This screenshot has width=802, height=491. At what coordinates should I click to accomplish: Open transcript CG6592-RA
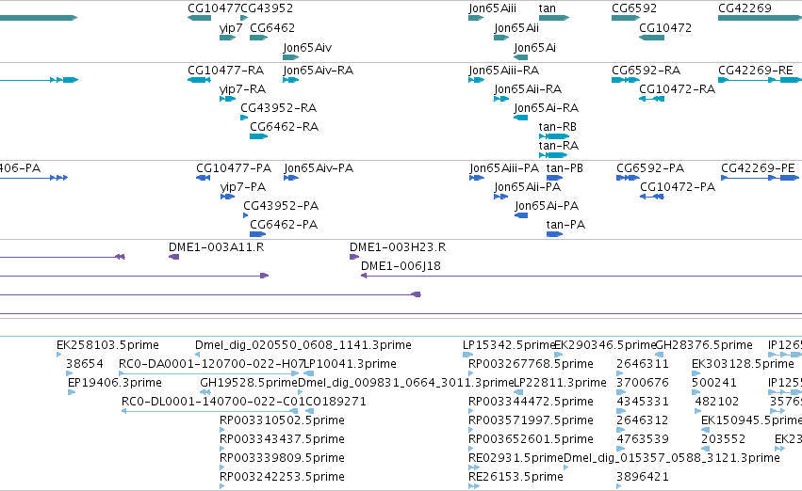click(x=646, y=71)
